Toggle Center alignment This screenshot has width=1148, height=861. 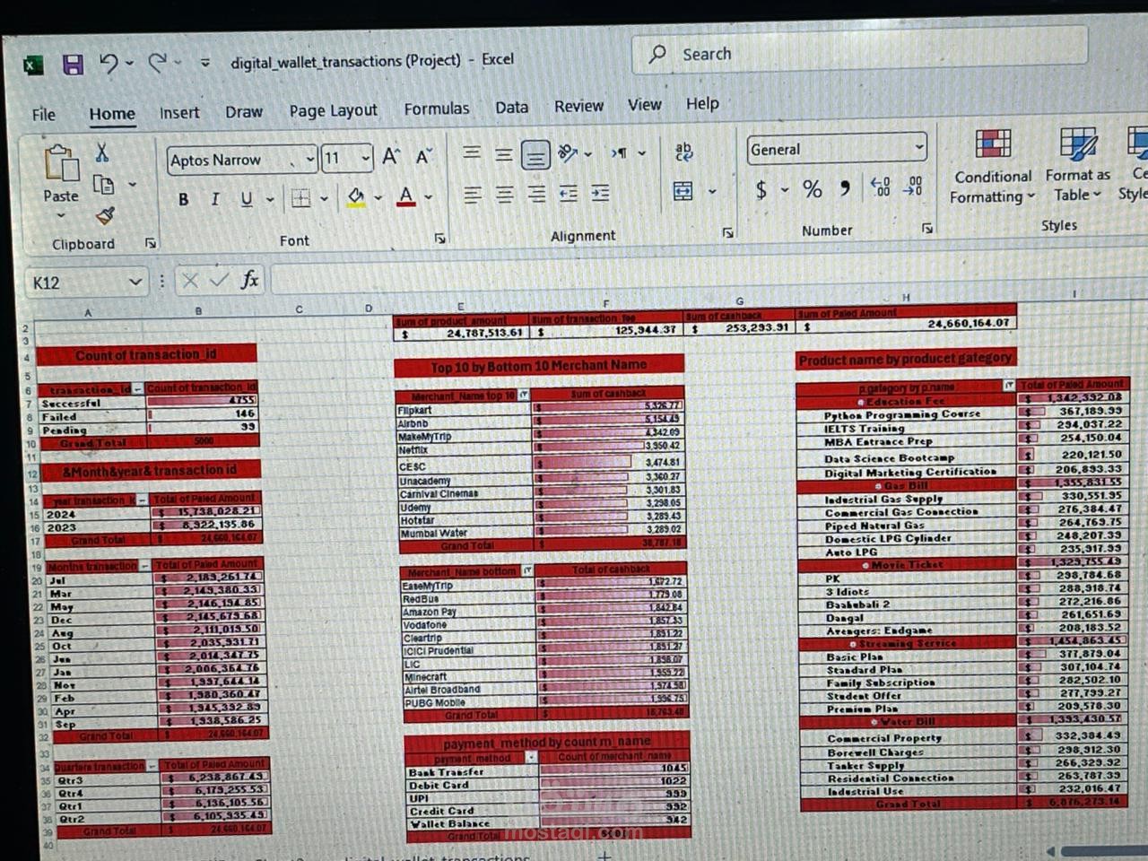coord(505,194)
